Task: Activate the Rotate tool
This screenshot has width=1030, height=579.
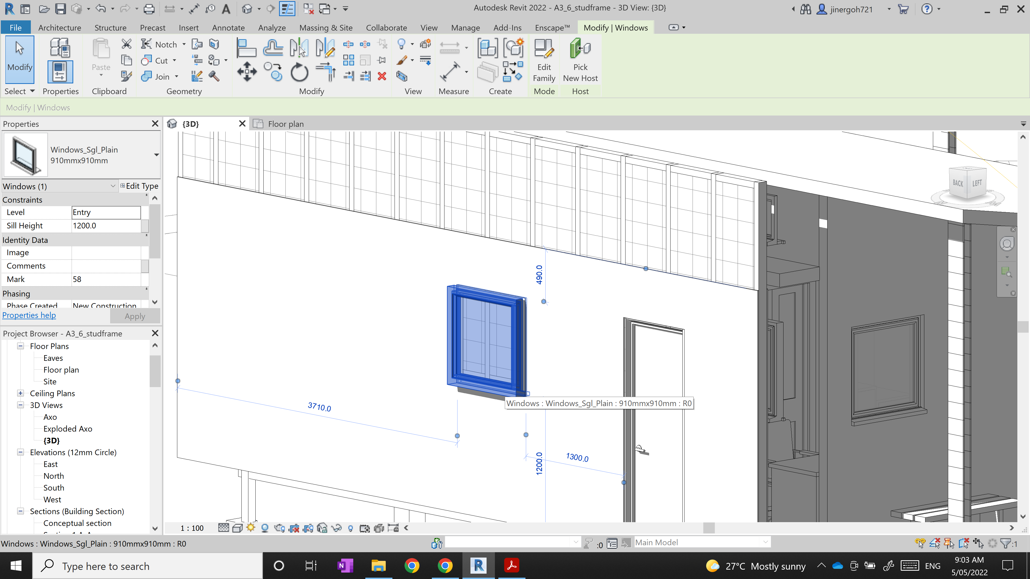Action: tap(300, 72)
